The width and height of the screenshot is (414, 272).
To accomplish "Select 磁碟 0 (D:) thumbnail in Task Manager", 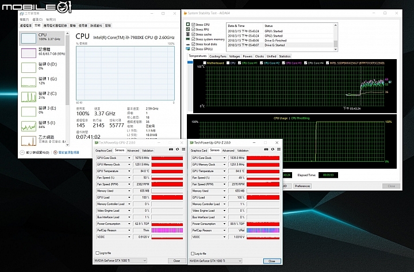I will (x=29, y=68).
